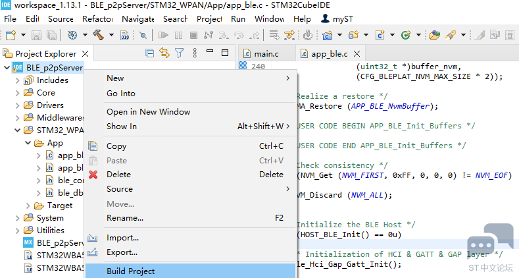This screenshot has width=519, height=278.
Task: Choose New submenu in context menu
Action: pos(190,78)
